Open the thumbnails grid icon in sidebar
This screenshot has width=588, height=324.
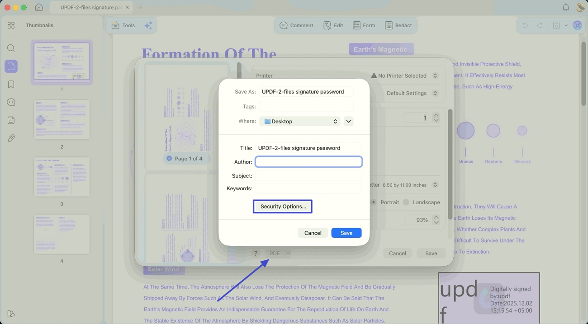point(11,25)
